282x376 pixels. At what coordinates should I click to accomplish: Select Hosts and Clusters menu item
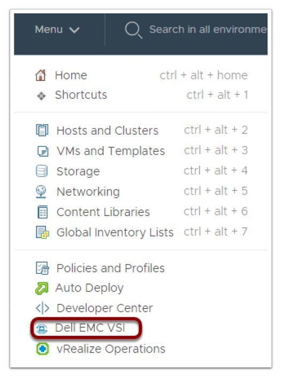coord(142,130)
